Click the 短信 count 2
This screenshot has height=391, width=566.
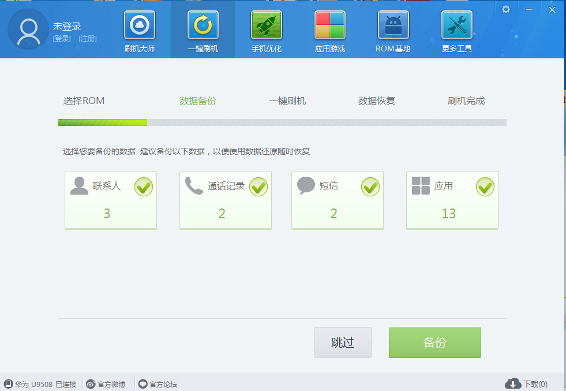click(333, 214)
